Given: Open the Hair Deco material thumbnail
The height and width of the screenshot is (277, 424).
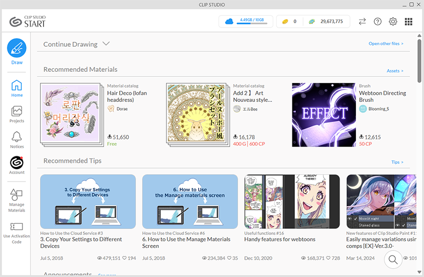Looking at the screenshot, I should coord(72,114).
